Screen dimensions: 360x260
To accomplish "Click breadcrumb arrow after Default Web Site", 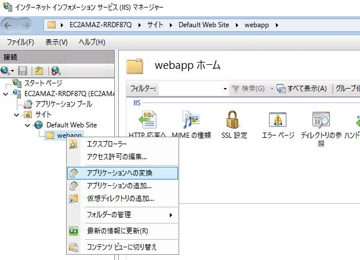I will [x=237, y=25].
